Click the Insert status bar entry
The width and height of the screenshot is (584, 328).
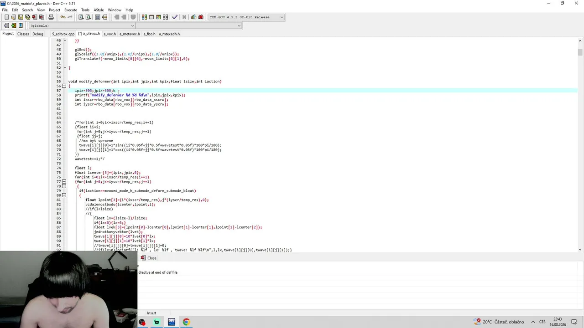151,313
